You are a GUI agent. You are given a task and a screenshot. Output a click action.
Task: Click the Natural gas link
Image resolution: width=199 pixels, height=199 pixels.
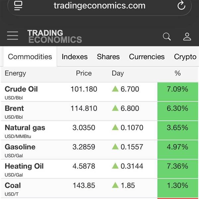coord(25,128)
